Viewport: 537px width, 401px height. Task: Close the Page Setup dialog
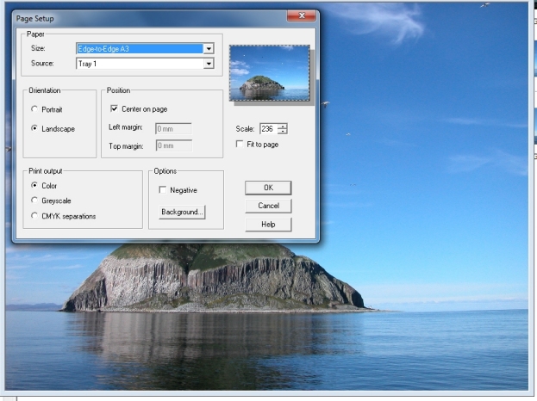(302, 15)
